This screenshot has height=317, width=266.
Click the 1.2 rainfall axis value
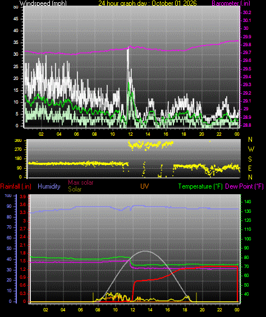[x=23, y=270]
